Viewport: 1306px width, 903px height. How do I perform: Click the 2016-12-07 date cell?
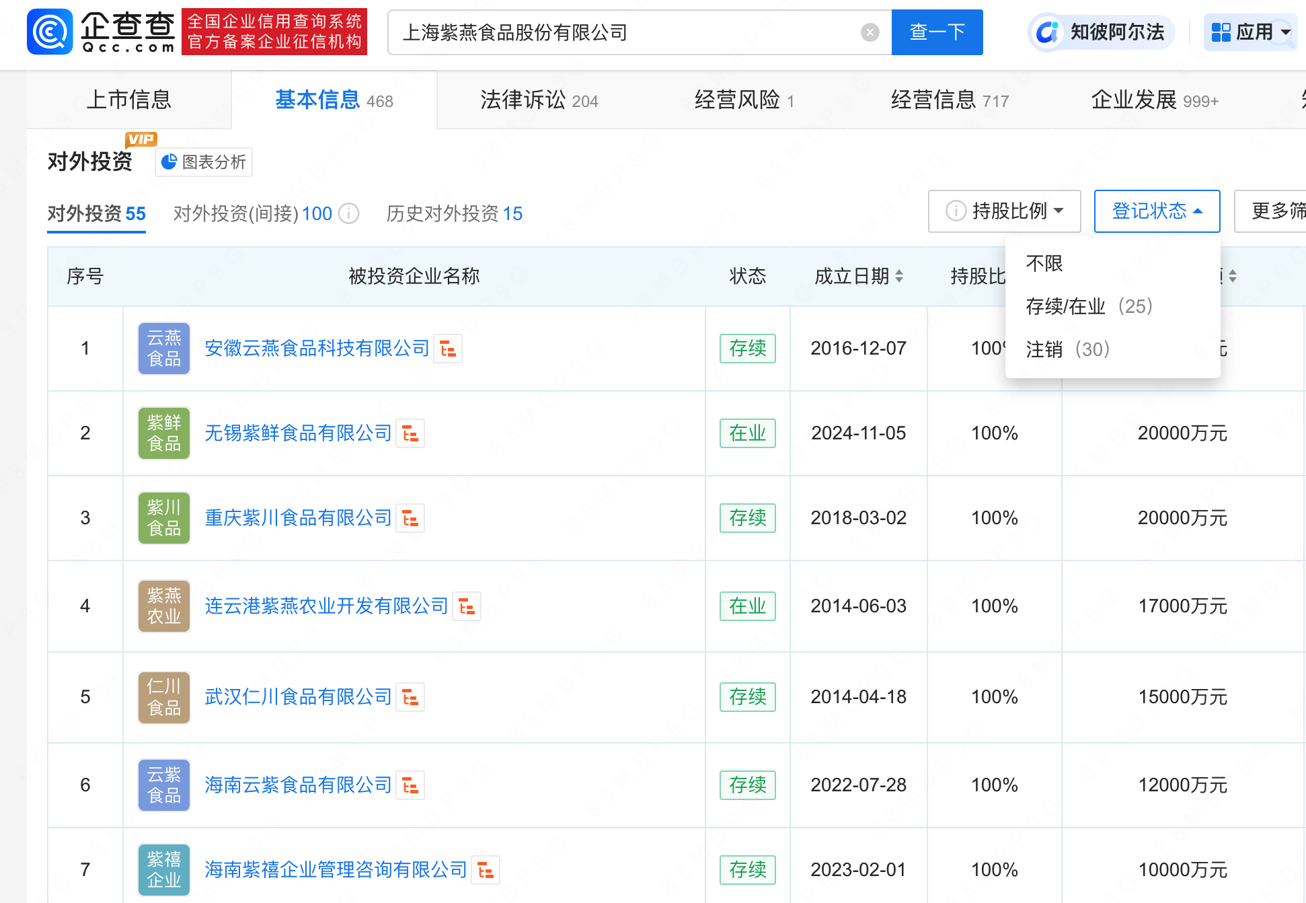859,349
